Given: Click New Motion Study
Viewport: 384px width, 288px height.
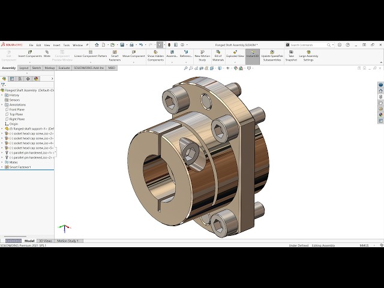Looking at the screenshot, I should (202, 56).
